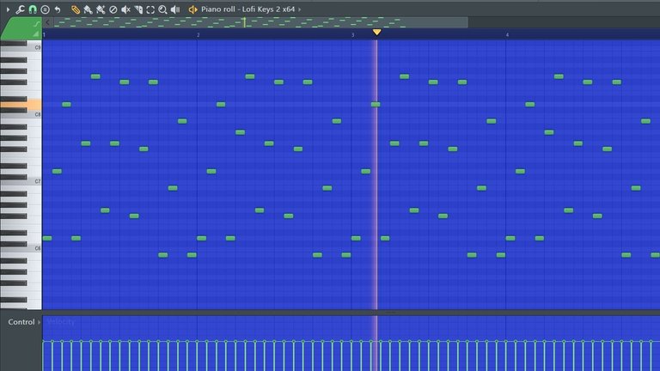Click the scroll-left arrow of overview bar

(47, 22)
